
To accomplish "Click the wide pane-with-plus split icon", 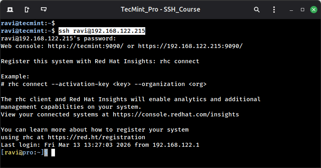I will point(44,9).
